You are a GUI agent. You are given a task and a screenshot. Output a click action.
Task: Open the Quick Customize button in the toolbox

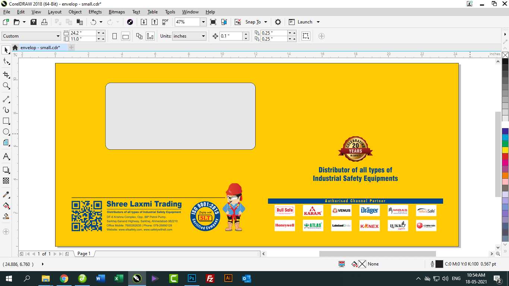tap(6, 232)
